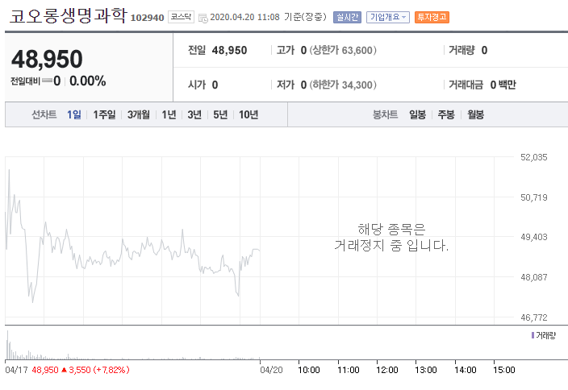This screenshot has height=390, width=568.
Task: Click the large current price 48,950
Action: pyautogui.click(x=47, y=59)
